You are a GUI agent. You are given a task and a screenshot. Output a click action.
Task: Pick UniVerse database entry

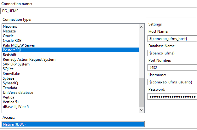18,93
